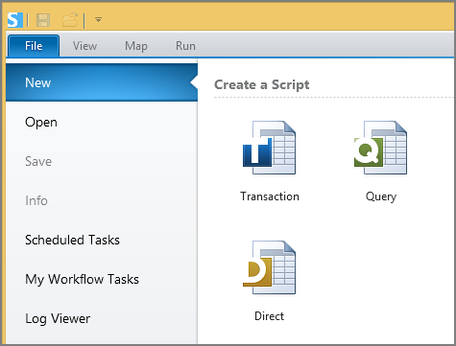
Task: Create a new Transaction script
Action: coord(269,148)
